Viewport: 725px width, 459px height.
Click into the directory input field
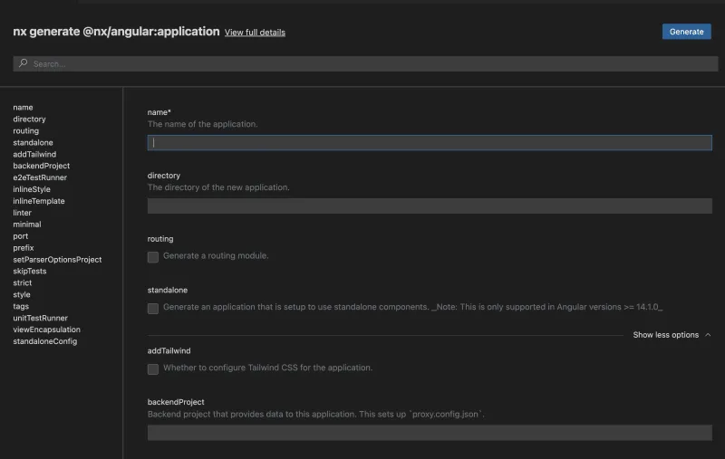click(x=430, y=206)
